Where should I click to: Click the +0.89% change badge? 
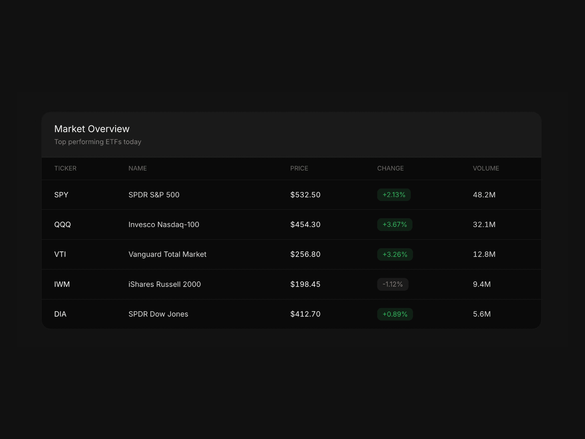[395, 314]
